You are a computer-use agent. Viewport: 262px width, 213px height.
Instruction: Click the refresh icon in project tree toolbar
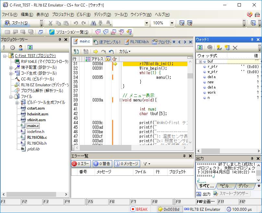coord(30,47)
